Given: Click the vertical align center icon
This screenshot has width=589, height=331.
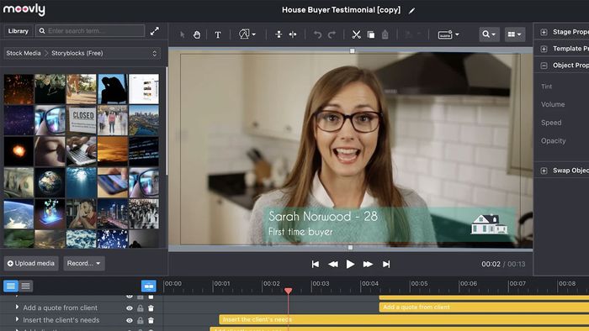Looking at the screenshot, I should [279, 34].
